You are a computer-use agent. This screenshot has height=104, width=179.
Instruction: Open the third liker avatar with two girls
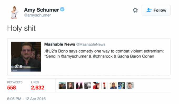click(x=79, y=85)
